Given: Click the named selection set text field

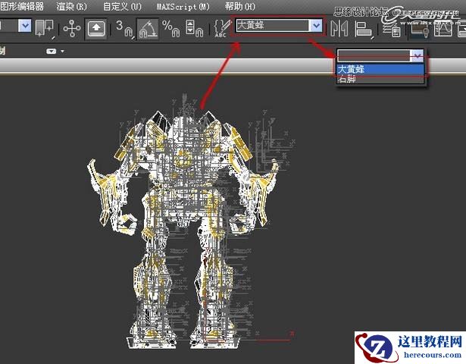Looking at the screenshot, I should [x=271, y=26].
